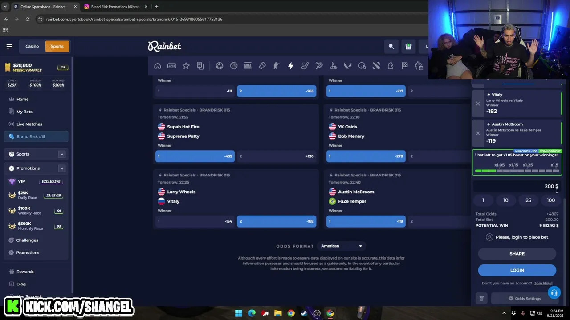The width and height of the screenshot is (570, 320).
Task: Set stake with quick amount 100
Action: (551, 200)
